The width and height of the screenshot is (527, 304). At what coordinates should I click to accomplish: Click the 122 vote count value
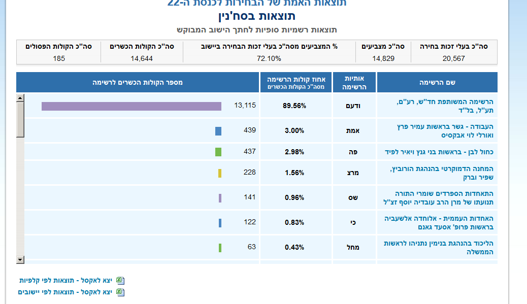[250, 222]
